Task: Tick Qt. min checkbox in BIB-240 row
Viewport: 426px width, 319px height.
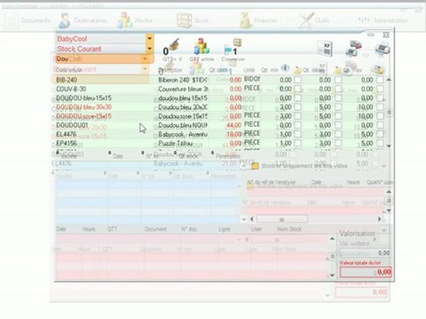Action: 298,80
